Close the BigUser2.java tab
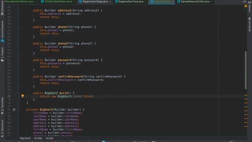 [x=172, y=2]
